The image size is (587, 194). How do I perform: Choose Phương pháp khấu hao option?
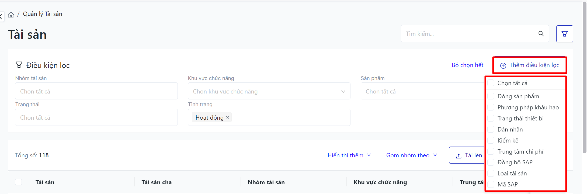click(x=528, y=107)
